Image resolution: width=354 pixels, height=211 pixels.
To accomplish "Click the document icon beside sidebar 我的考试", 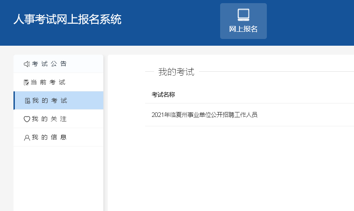I will coord(27,101).
